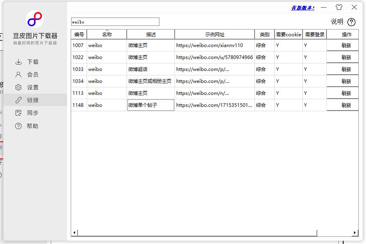Select the cell with number 1022
The height and width of the screenshot is (244, 366).
(79, 57)
